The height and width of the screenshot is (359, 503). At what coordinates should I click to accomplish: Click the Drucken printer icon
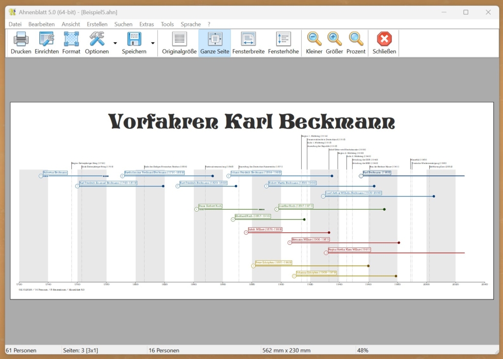[x=21, y=39]
